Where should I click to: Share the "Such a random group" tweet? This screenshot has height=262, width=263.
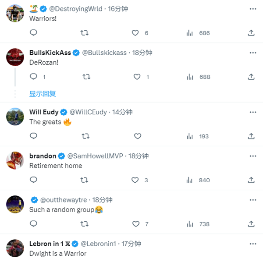[x=251, y=224]
